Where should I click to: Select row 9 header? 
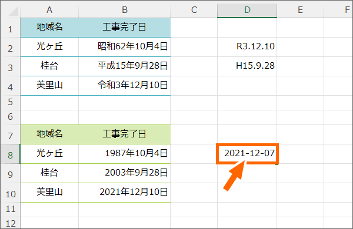[11, 173]
